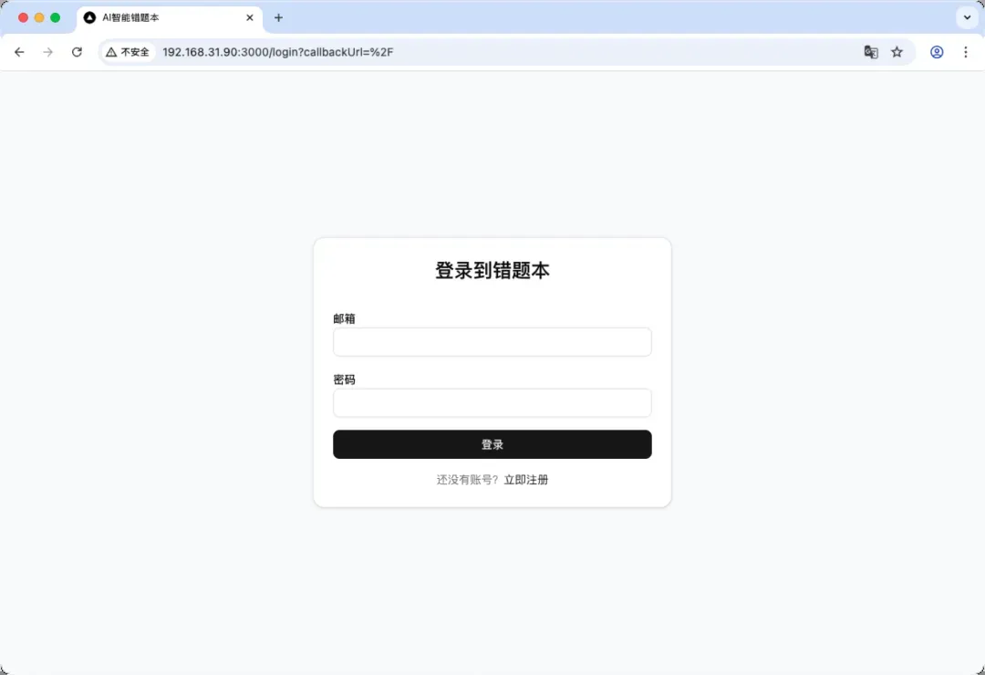Click the 密码 password input field
985x675 pixels.
(x=492, y=403)
